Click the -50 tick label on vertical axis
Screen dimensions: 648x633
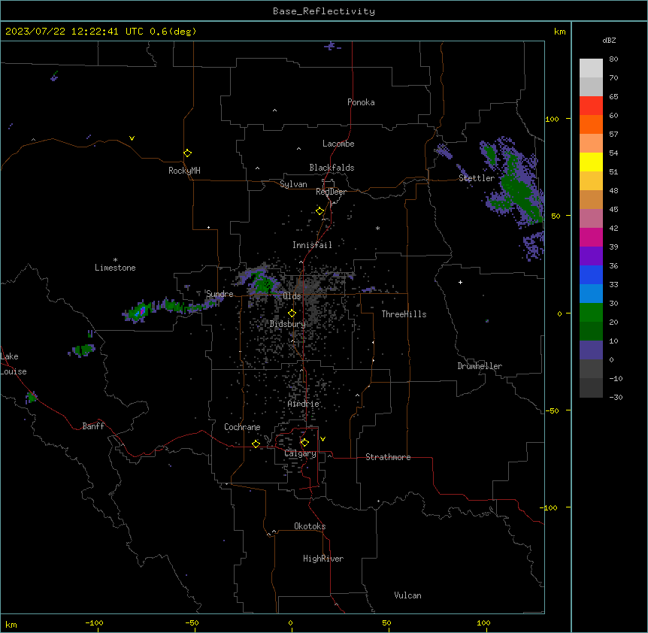pyautogui.click(x=552, y=410)
